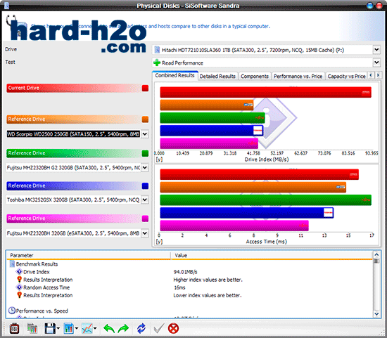Image resolution: width=387 pixels, height=338 pixels.
Task: Expand the Fujitsu MHZ2320BH eSATA300 reference dropdown
Action: pyautogui.click(x=145, y=233)
